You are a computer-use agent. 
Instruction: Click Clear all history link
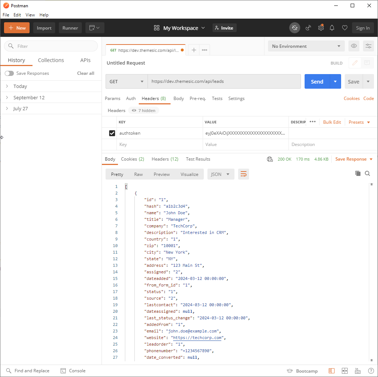pos(85,73)
